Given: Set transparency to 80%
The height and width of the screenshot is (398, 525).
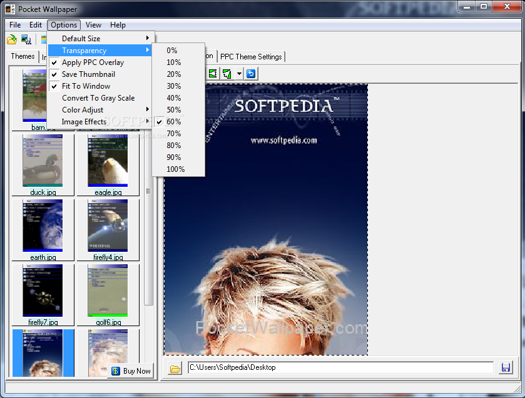Looking at the screenshot, I should point(178,146).
